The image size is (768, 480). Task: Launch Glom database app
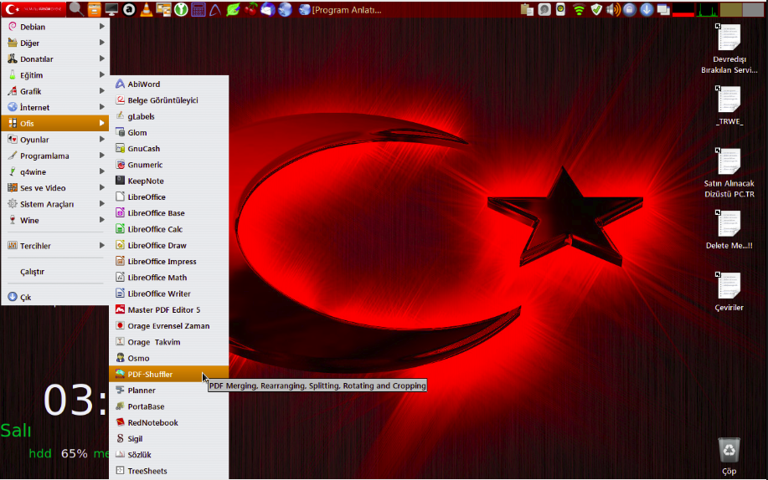(169, 133)
